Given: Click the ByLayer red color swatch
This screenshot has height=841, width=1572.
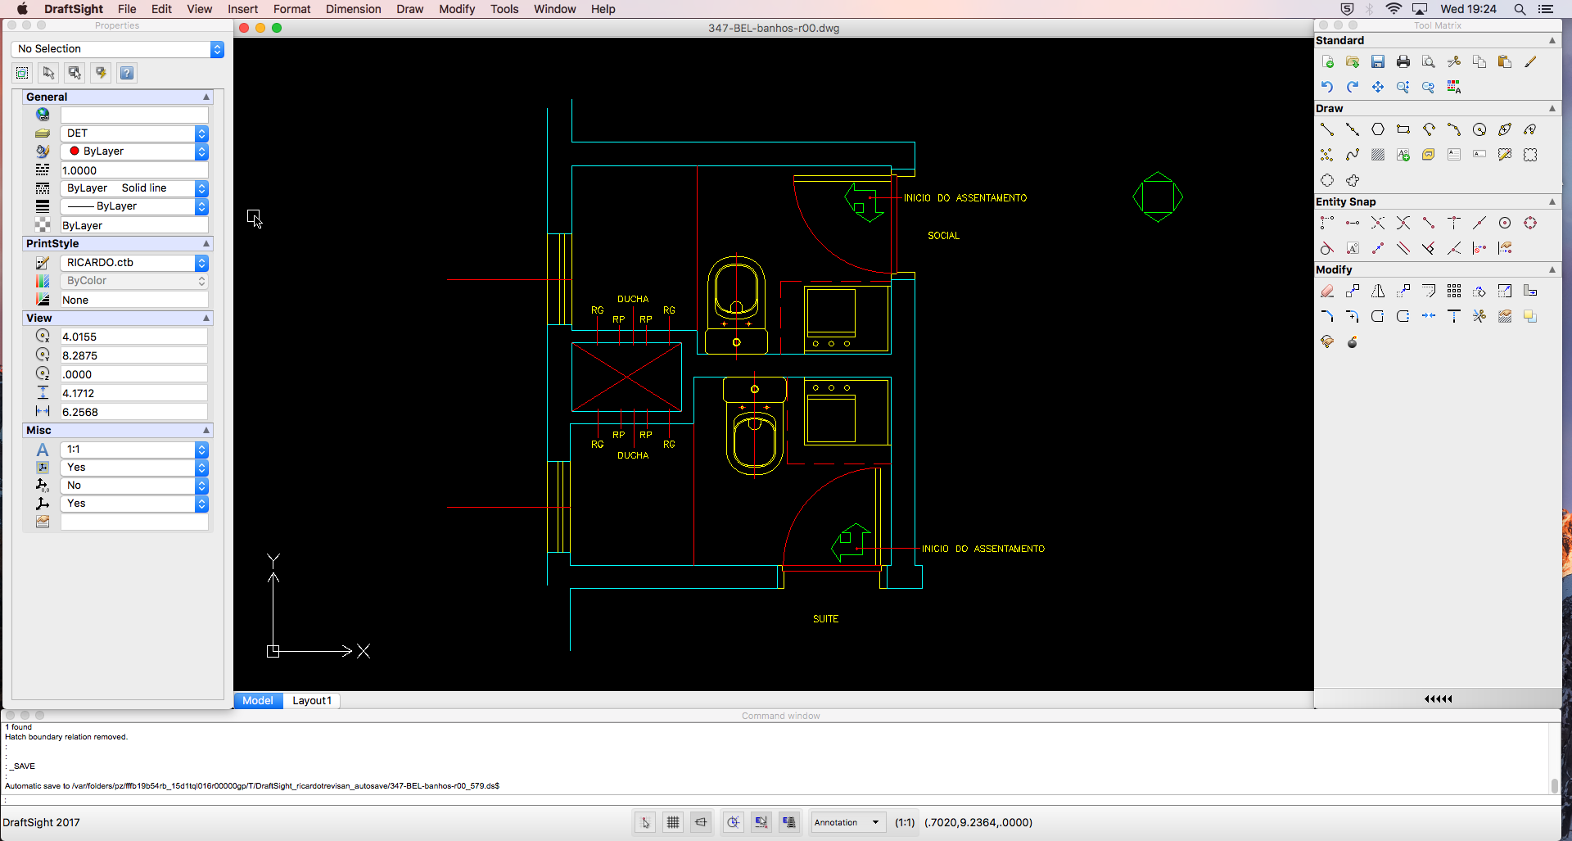Looking at the screenshot, I should tap(74, 151).
